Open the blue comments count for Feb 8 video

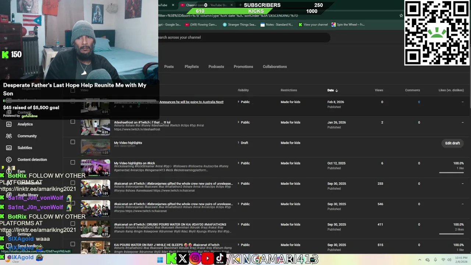[419, 102]
